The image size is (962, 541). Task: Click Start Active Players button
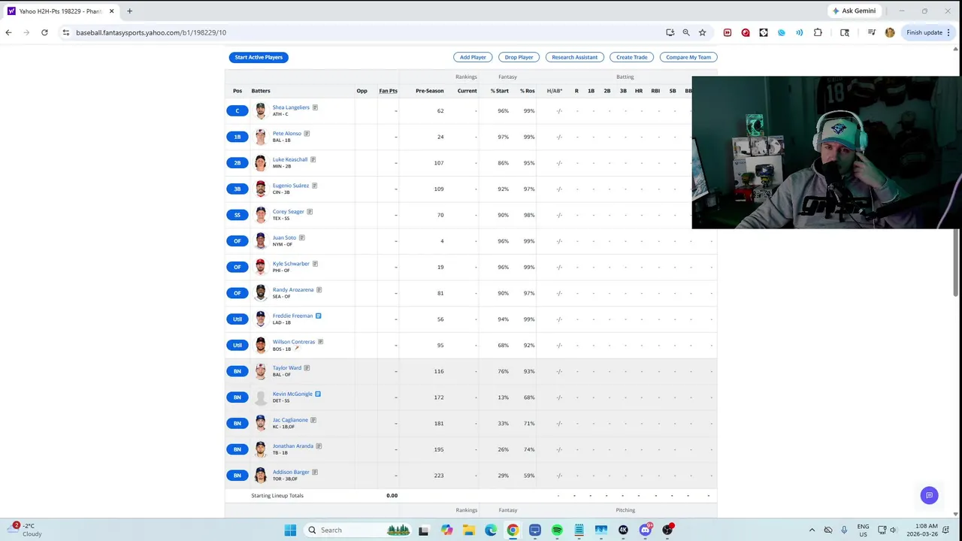click(x=259, y=57)
